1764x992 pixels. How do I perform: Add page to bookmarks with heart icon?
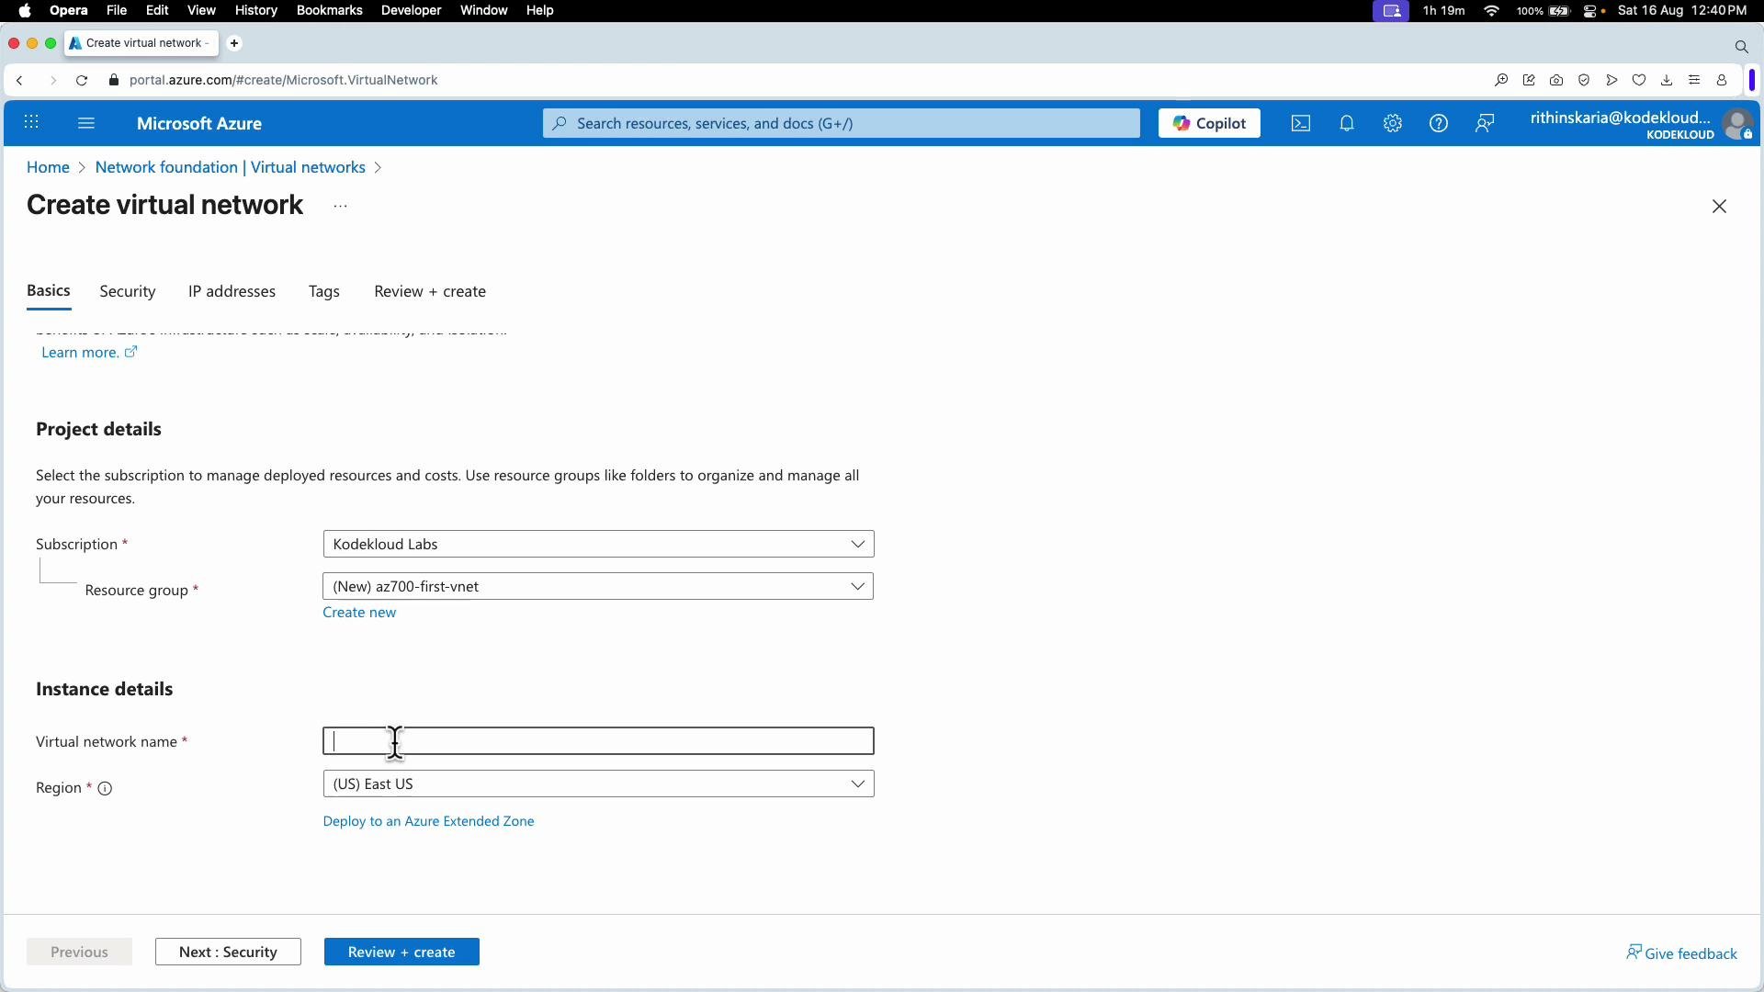pos(1639,80)
